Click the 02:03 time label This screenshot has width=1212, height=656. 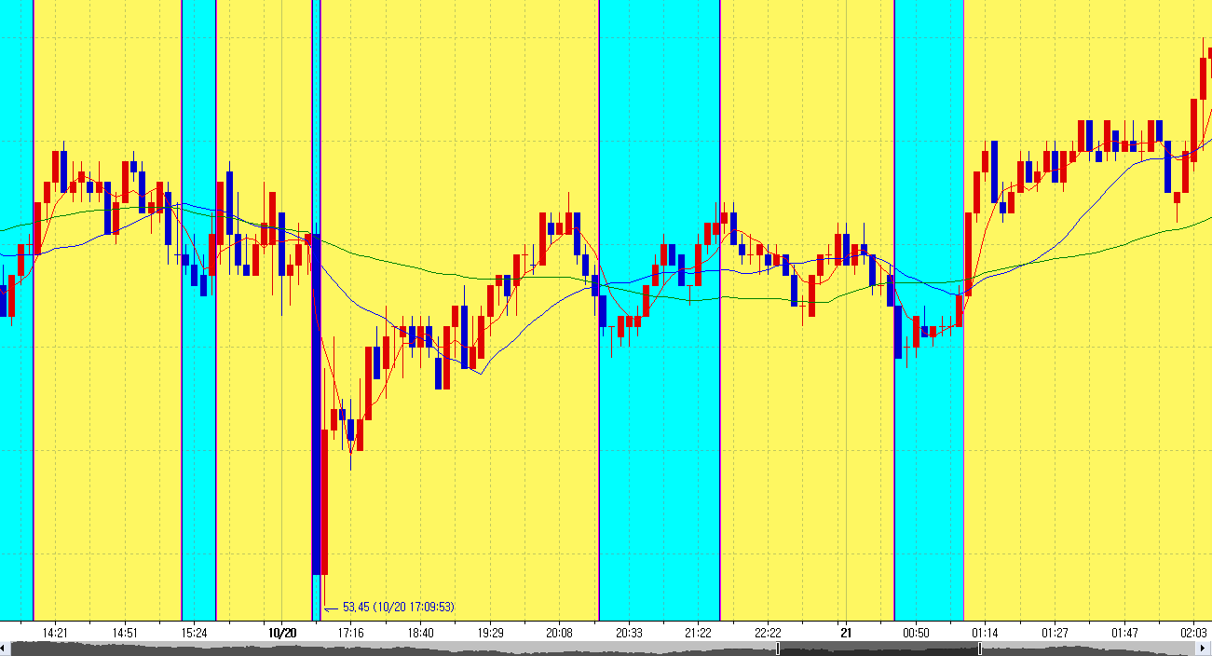pos(1194,633)
